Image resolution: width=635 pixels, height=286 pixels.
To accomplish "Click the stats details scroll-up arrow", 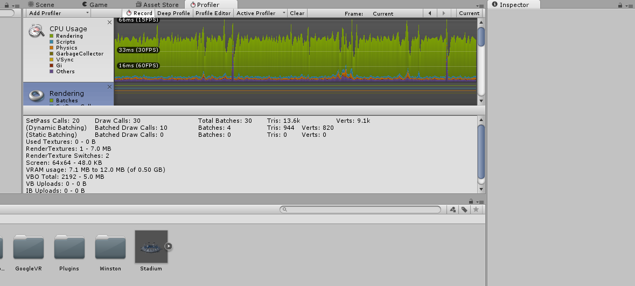I will pyautogui.click(x=481, y=120).
